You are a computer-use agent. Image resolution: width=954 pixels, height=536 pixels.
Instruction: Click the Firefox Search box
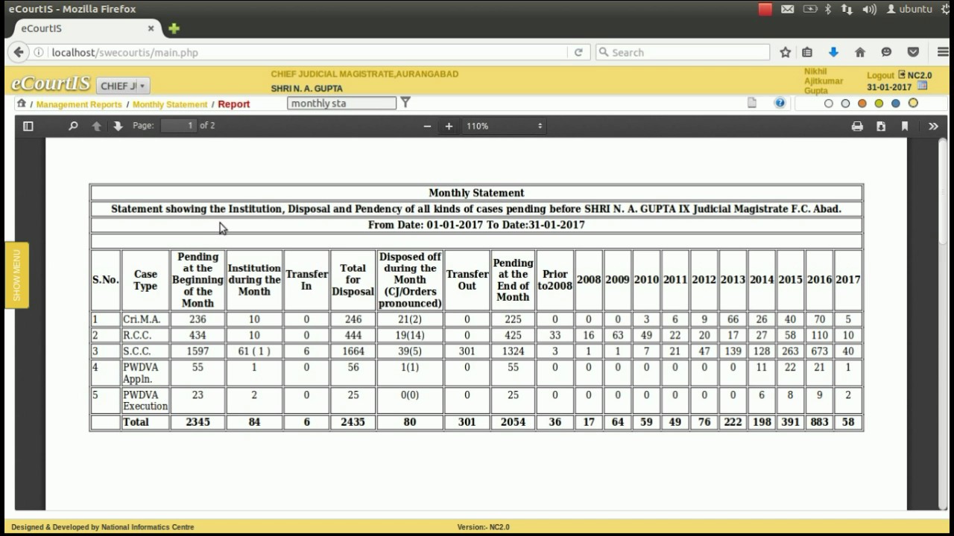683,53
